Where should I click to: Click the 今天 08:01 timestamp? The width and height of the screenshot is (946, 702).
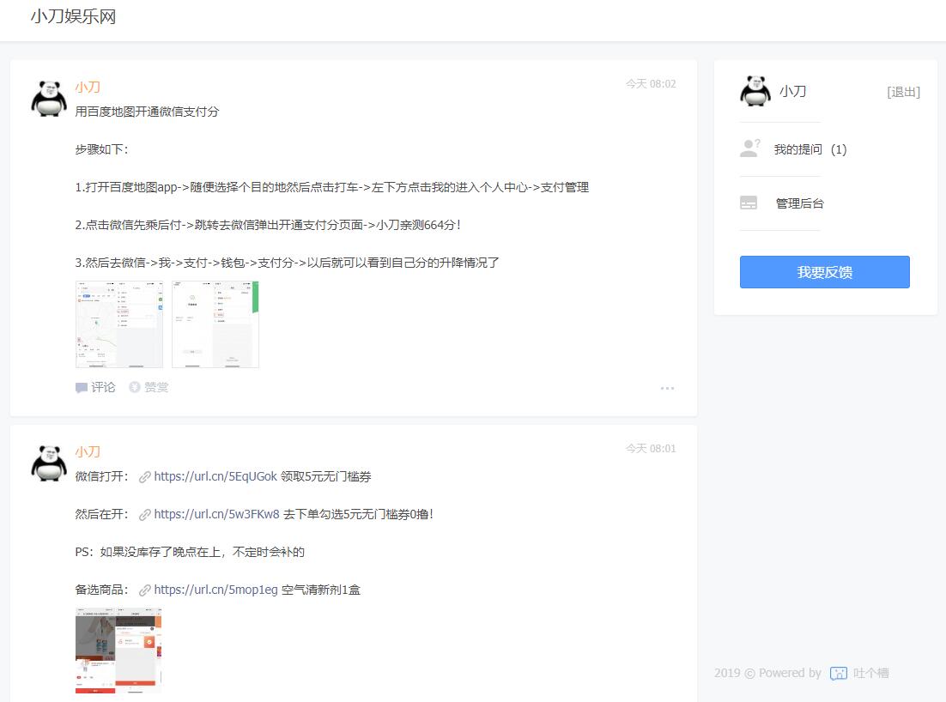tap(651, 449)
